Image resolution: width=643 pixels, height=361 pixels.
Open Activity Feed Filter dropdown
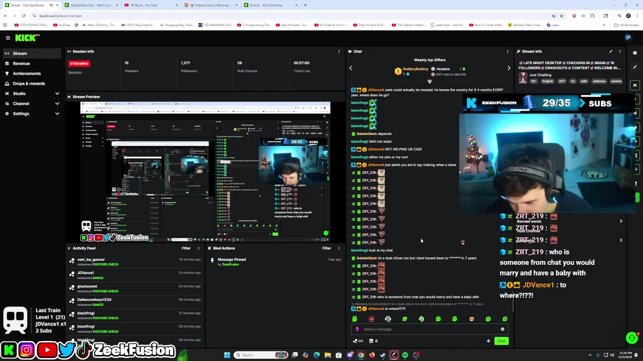(x=186, y=248)
